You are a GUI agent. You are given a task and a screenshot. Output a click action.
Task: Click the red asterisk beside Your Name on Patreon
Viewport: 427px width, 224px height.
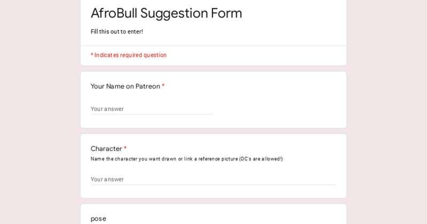click(163, 86)
